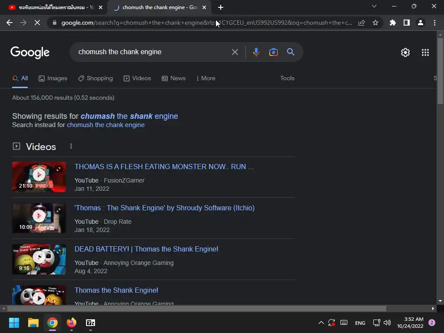This screenshot has height=333, width=444.
Task: Open the tab search dropdown
Action: coord(374,6)
